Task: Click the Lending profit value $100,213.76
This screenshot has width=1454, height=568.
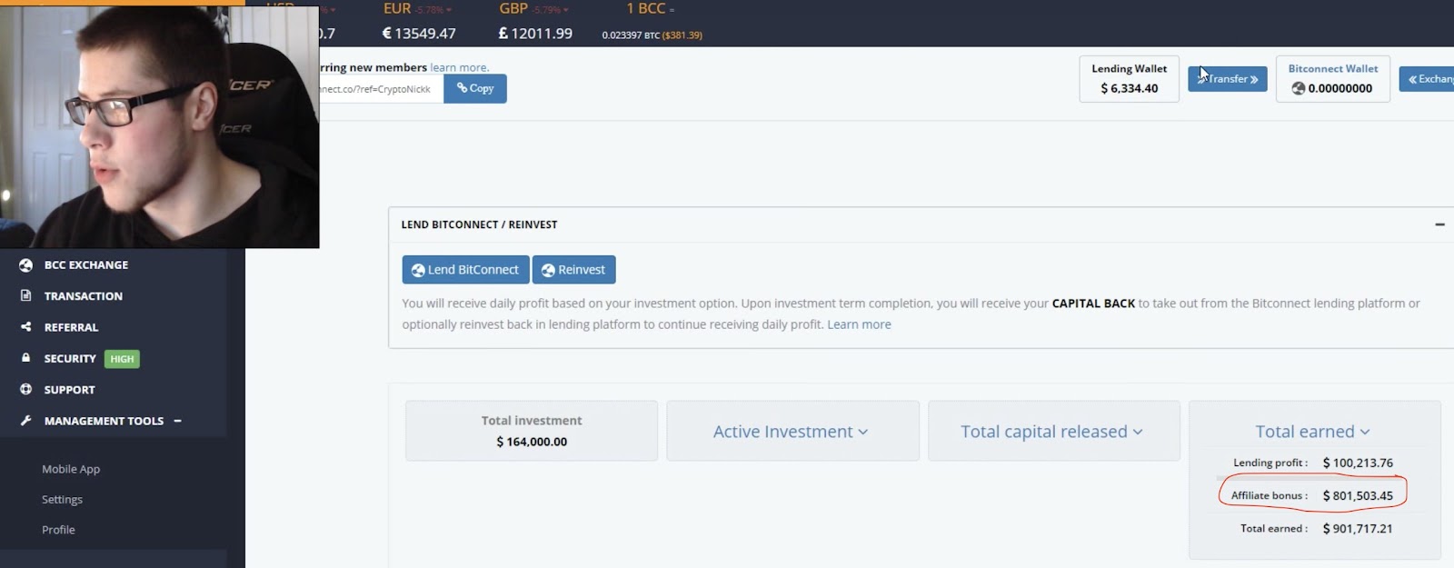Action: 1358,463
